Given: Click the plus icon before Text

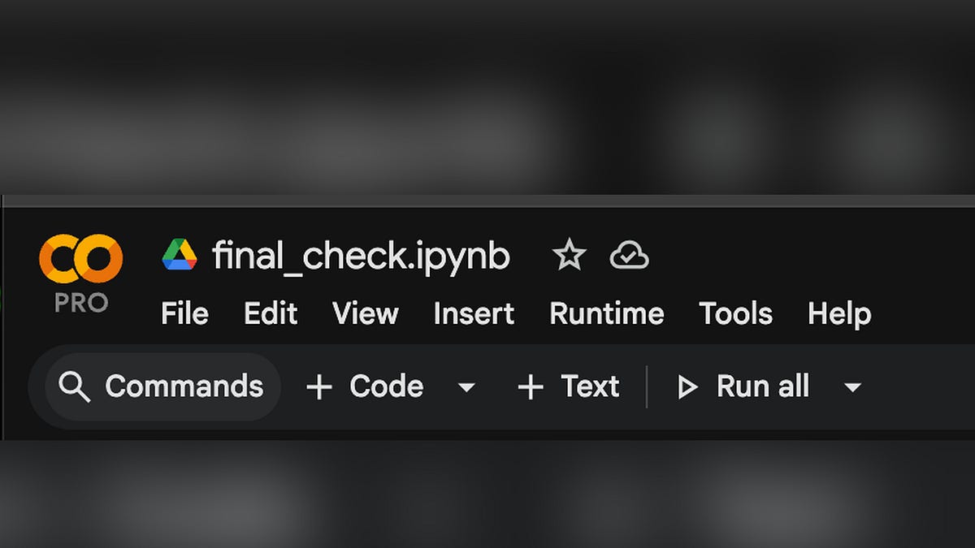Looking at the screenshot, I should (531, 387).
